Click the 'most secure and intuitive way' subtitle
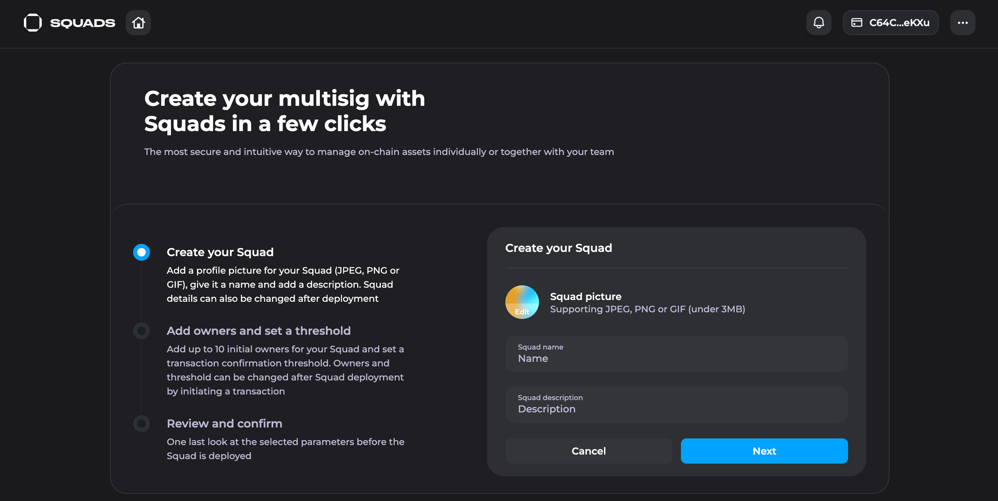This screenshot has width=998, height=501. 379,152
